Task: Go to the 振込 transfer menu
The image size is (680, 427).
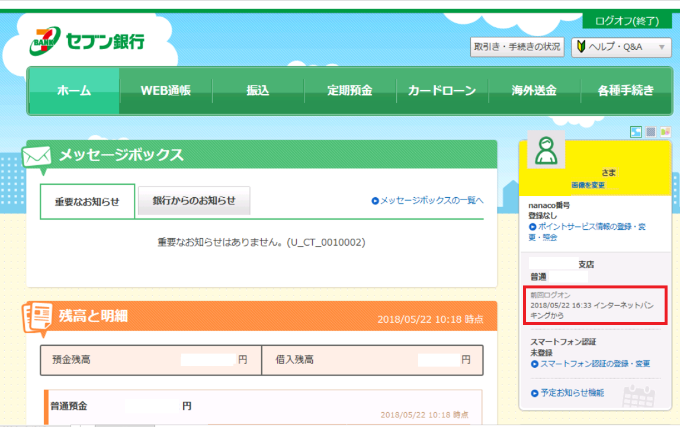Action: 258,91
